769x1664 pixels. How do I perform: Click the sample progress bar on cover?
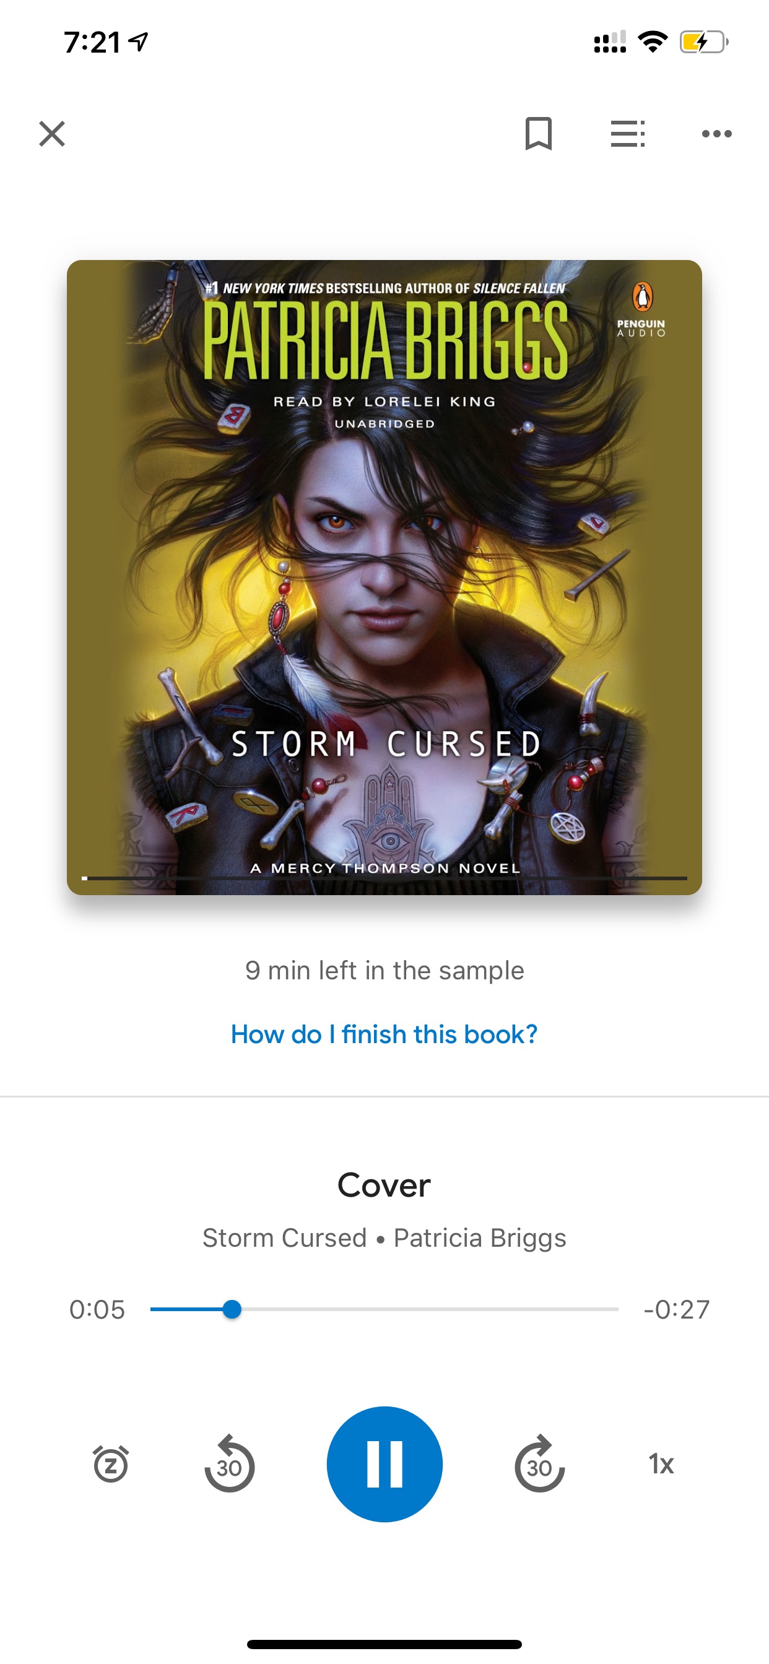click(384, 878)
